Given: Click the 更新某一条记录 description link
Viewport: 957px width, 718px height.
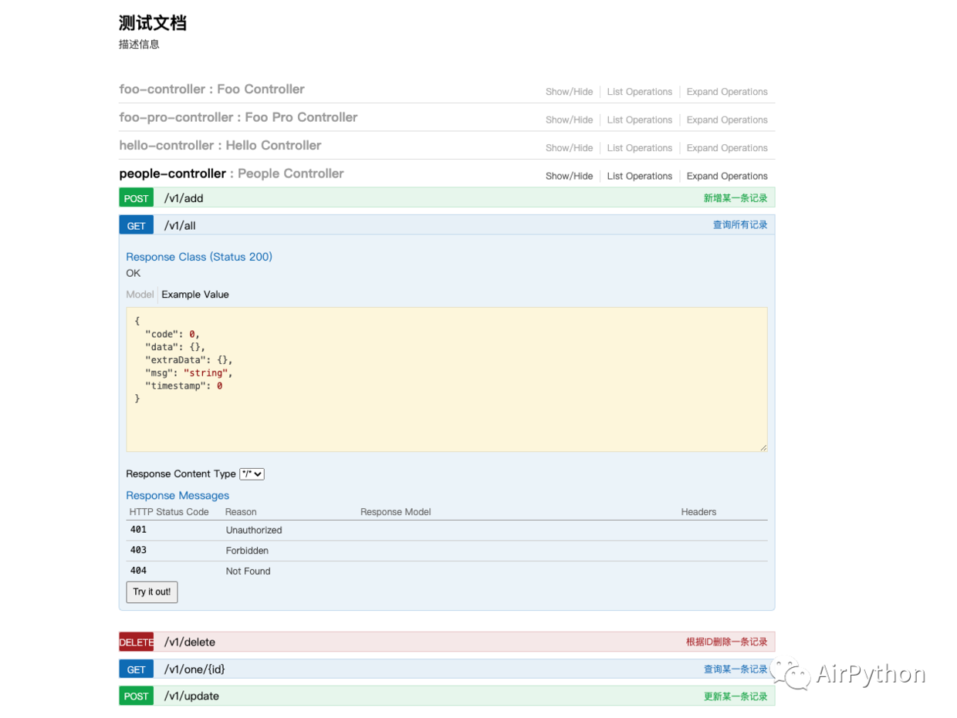Looking at the screenshot, I should pyautogui.click(x=736, y=696).
